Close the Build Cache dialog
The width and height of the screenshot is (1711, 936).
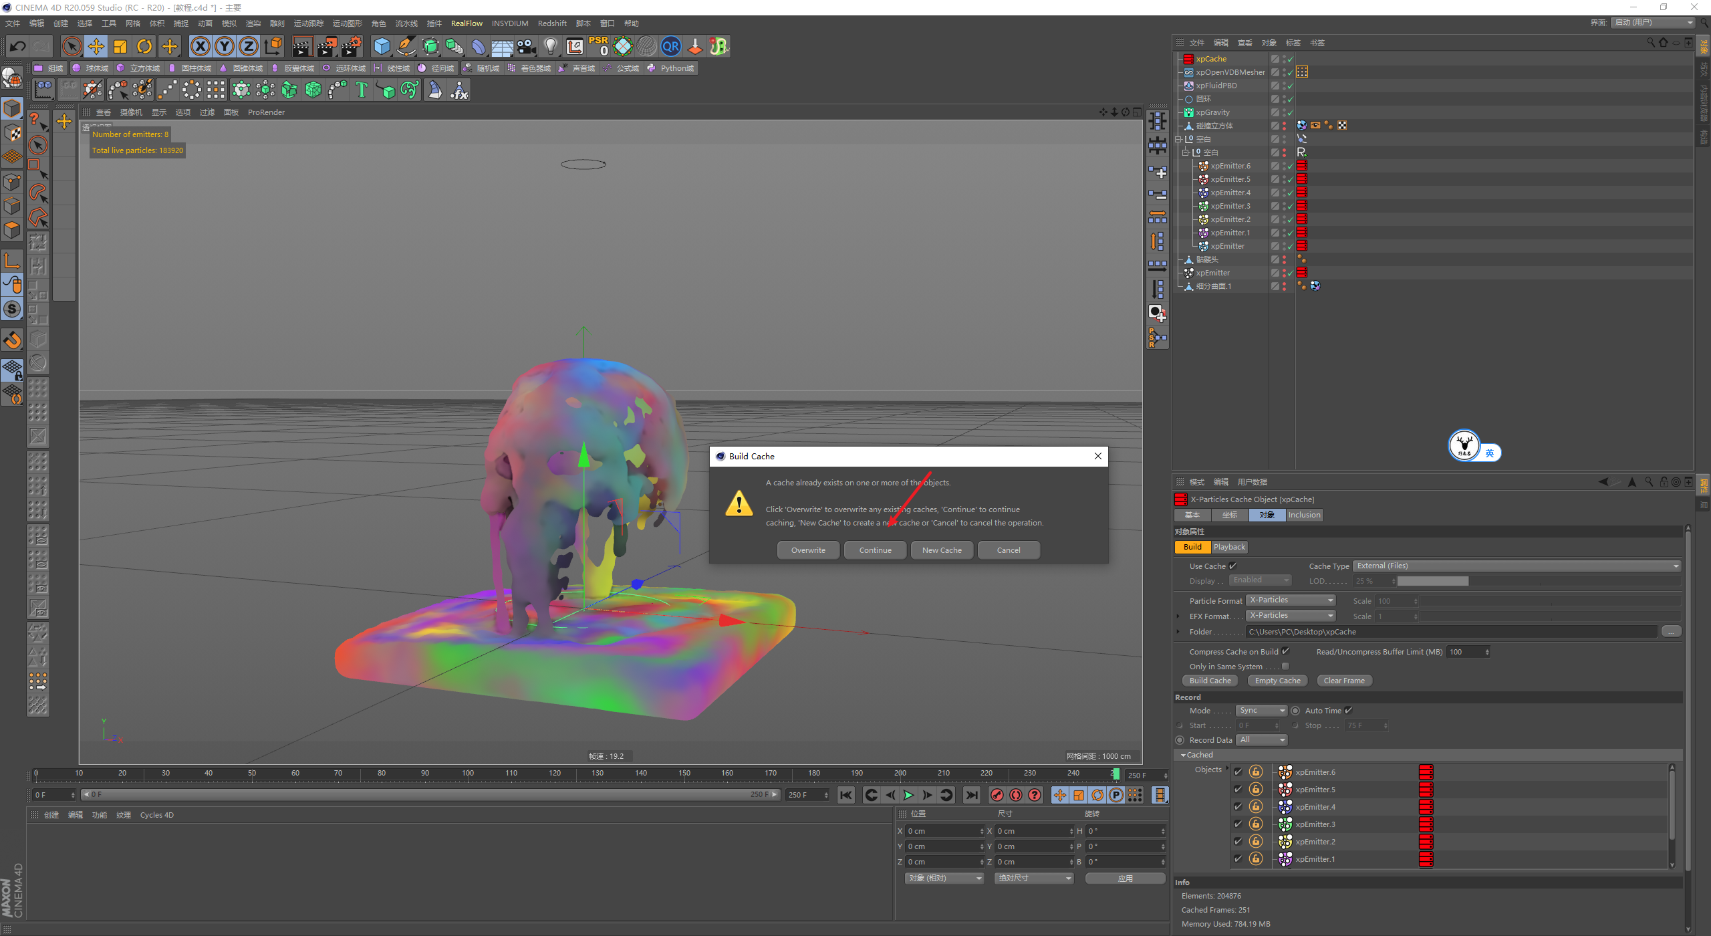[x=1097, y=456]
